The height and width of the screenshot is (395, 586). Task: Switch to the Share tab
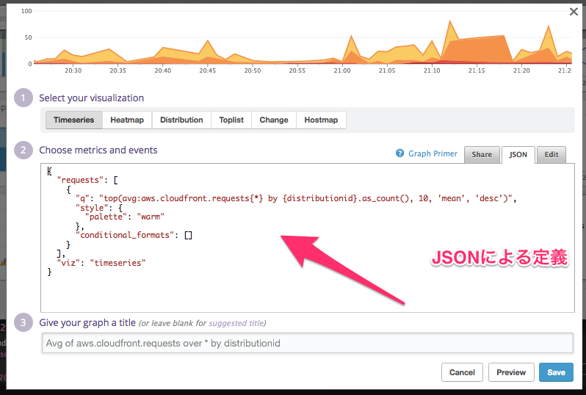point(482,154)
